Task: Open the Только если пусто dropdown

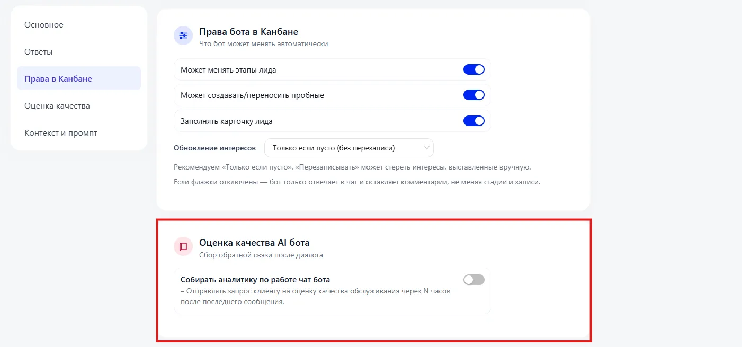Action: coord(348,148)
